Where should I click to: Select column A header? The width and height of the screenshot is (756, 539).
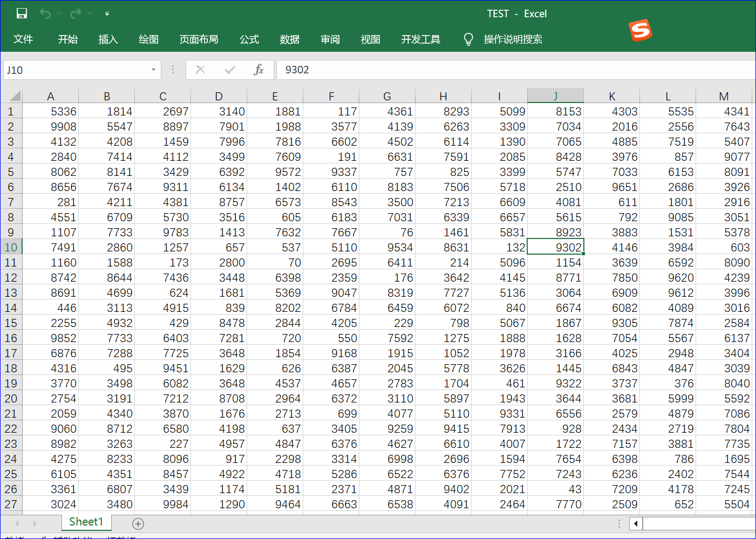click(51, 96)
